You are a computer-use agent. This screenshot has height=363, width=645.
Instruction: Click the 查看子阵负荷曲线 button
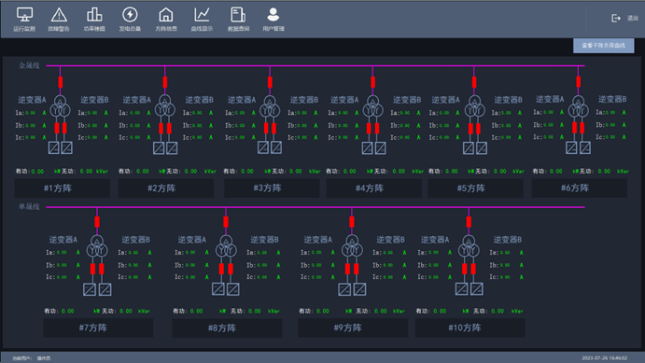pyautogui.click(x=603, y=46)
